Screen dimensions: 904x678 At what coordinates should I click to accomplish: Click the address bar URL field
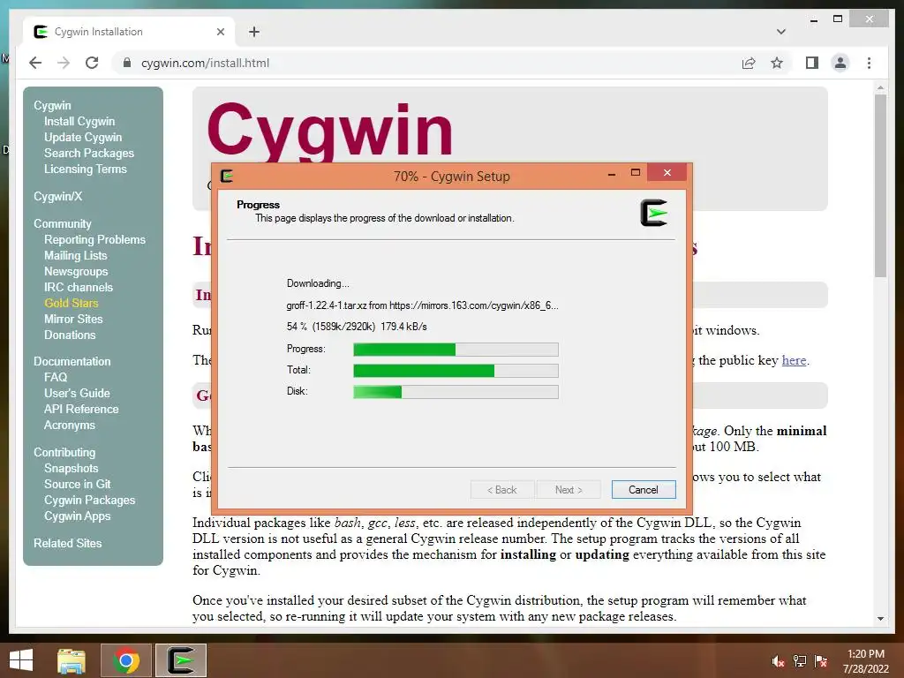tap(426, 63)
